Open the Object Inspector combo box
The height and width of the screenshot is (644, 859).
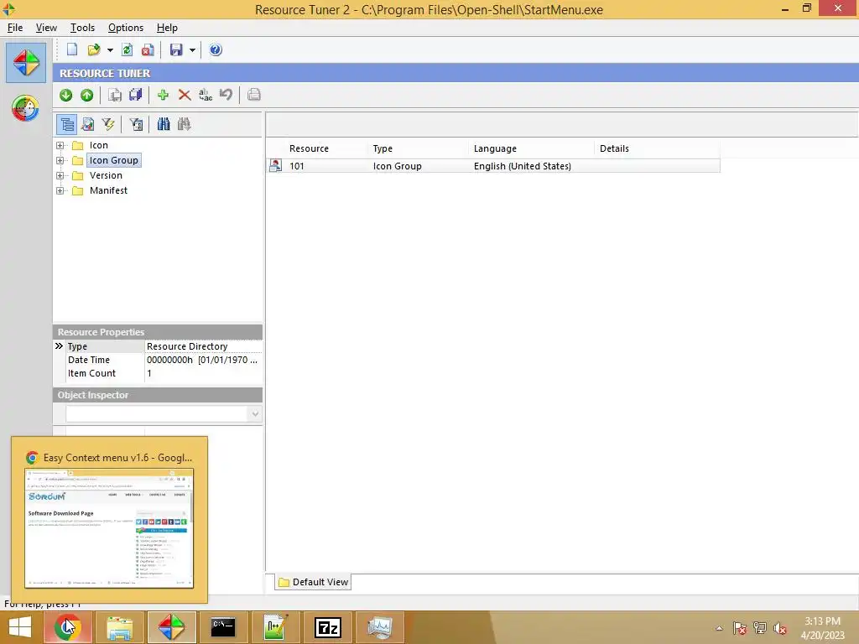click(x=164, y=414)
